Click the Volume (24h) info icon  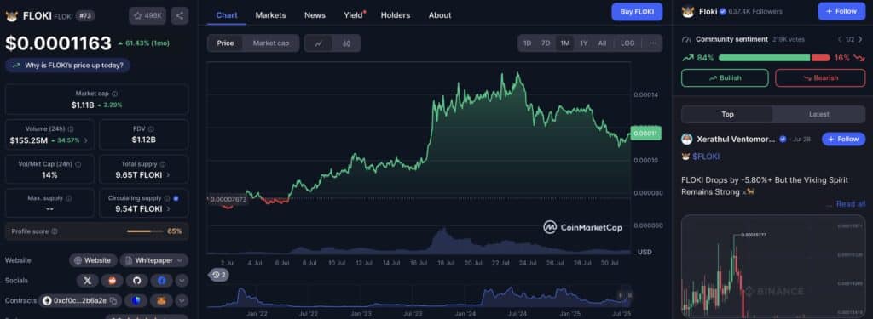71,129
